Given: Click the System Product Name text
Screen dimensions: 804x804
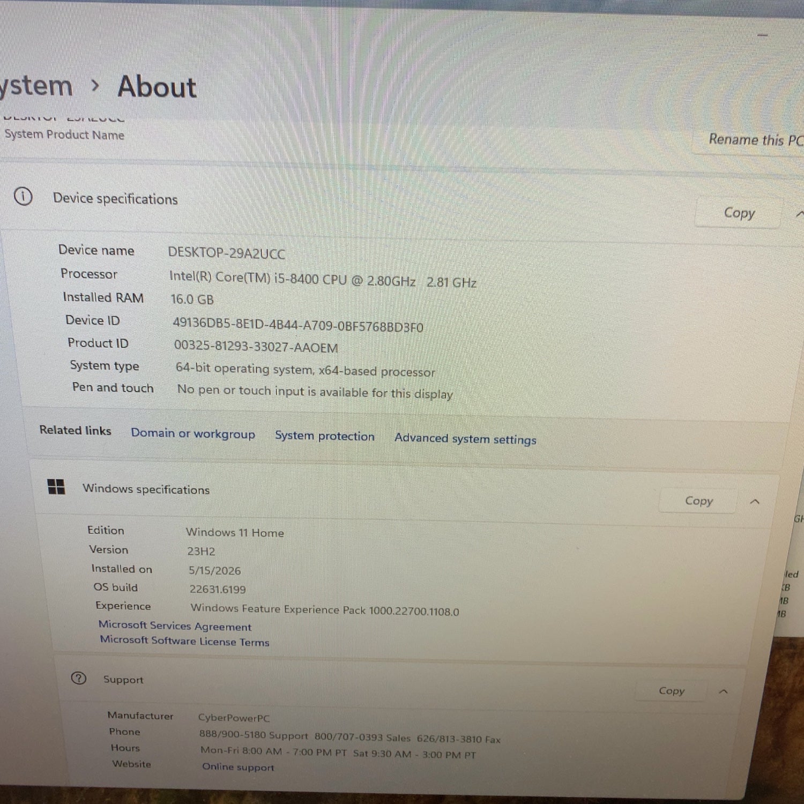Looking at the screenshot, I should (64, 135).
